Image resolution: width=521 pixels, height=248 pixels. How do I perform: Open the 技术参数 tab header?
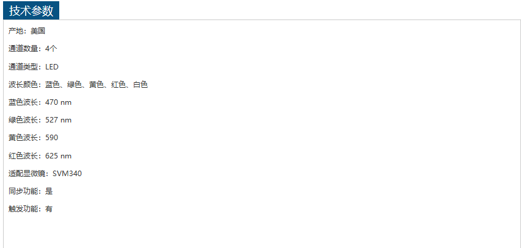pyautogui.click(x=31, y=10)
